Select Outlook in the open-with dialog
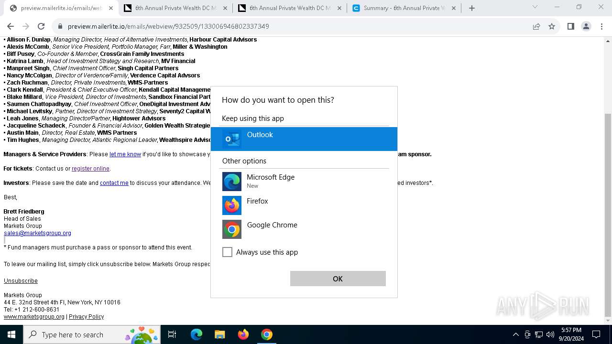 (304, 139)
